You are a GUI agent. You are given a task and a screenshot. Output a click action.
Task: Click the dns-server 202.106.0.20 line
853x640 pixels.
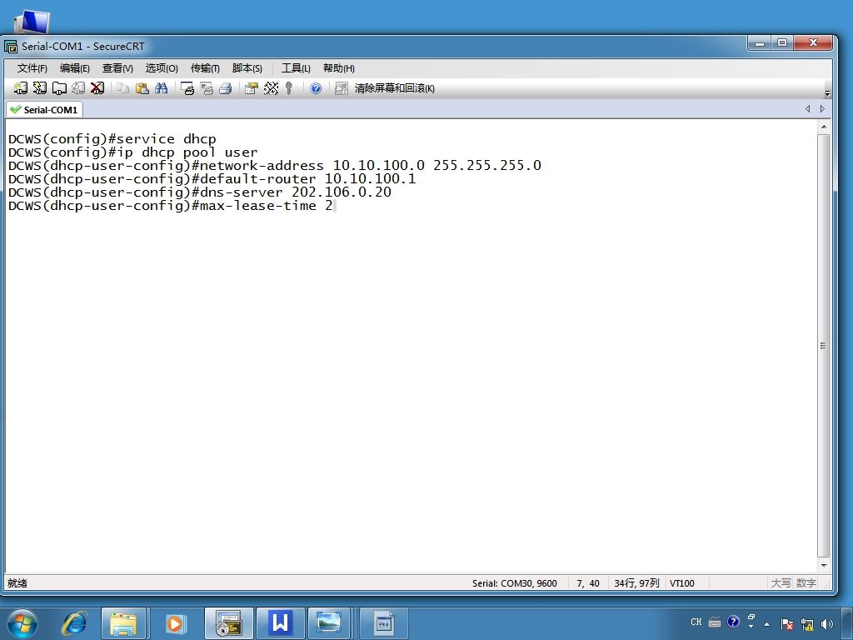200,192
